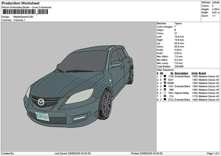Click the Code column header

point(194,72)
